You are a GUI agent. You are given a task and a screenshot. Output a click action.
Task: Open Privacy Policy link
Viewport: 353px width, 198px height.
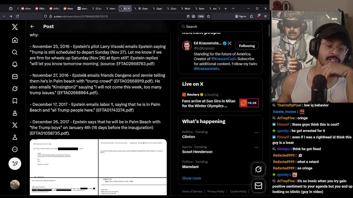[216, 191]
